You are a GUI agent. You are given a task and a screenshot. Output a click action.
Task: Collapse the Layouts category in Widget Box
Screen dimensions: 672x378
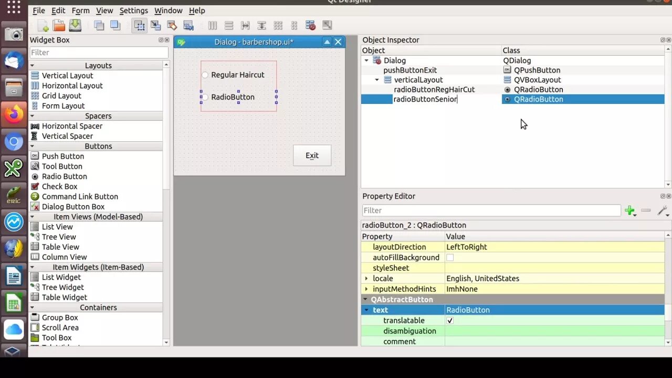coord(32,66)
